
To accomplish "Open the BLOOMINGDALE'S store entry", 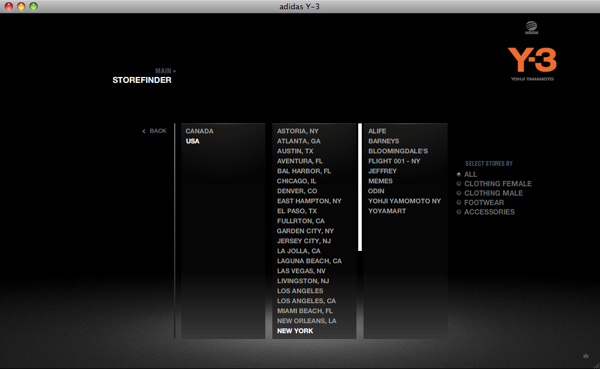I will coord(398,151).
